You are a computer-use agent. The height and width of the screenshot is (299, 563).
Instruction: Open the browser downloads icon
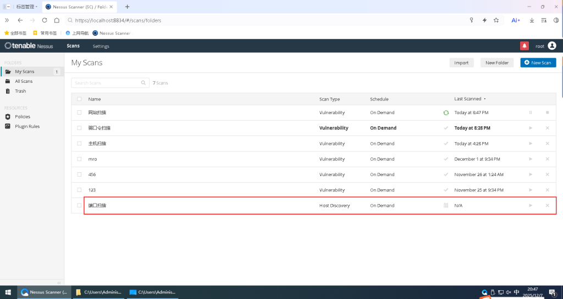[x=532, y=20]
